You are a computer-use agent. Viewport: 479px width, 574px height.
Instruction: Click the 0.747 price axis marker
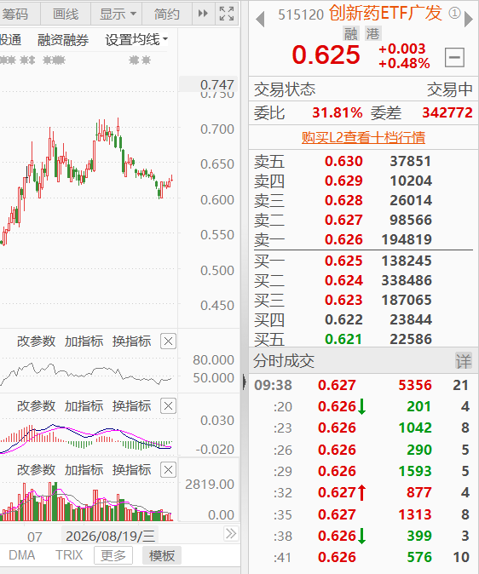pos(216,85)
